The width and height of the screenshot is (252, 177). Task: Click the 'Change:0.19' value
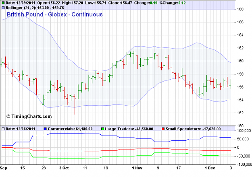click(146, 3)
